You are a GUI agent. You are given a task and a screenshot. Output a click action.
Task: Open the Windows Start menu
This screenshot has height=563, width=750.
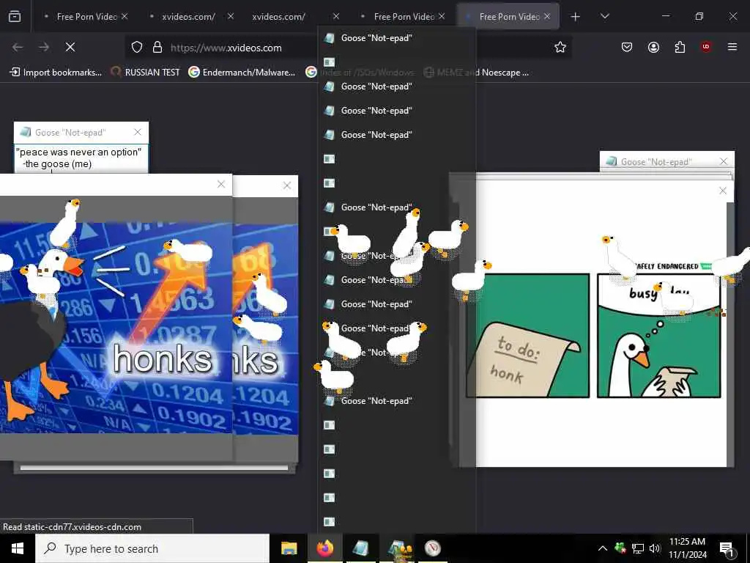point(18,548)
